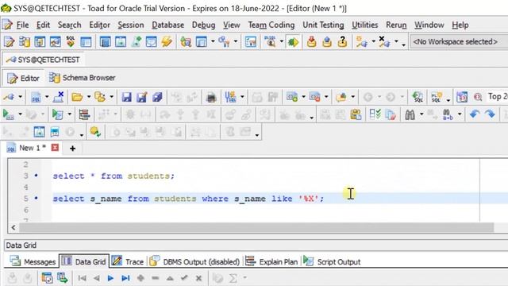Click the Execute as script icon
The width and height of the screenshot is (508, 286).
(57, 114)
